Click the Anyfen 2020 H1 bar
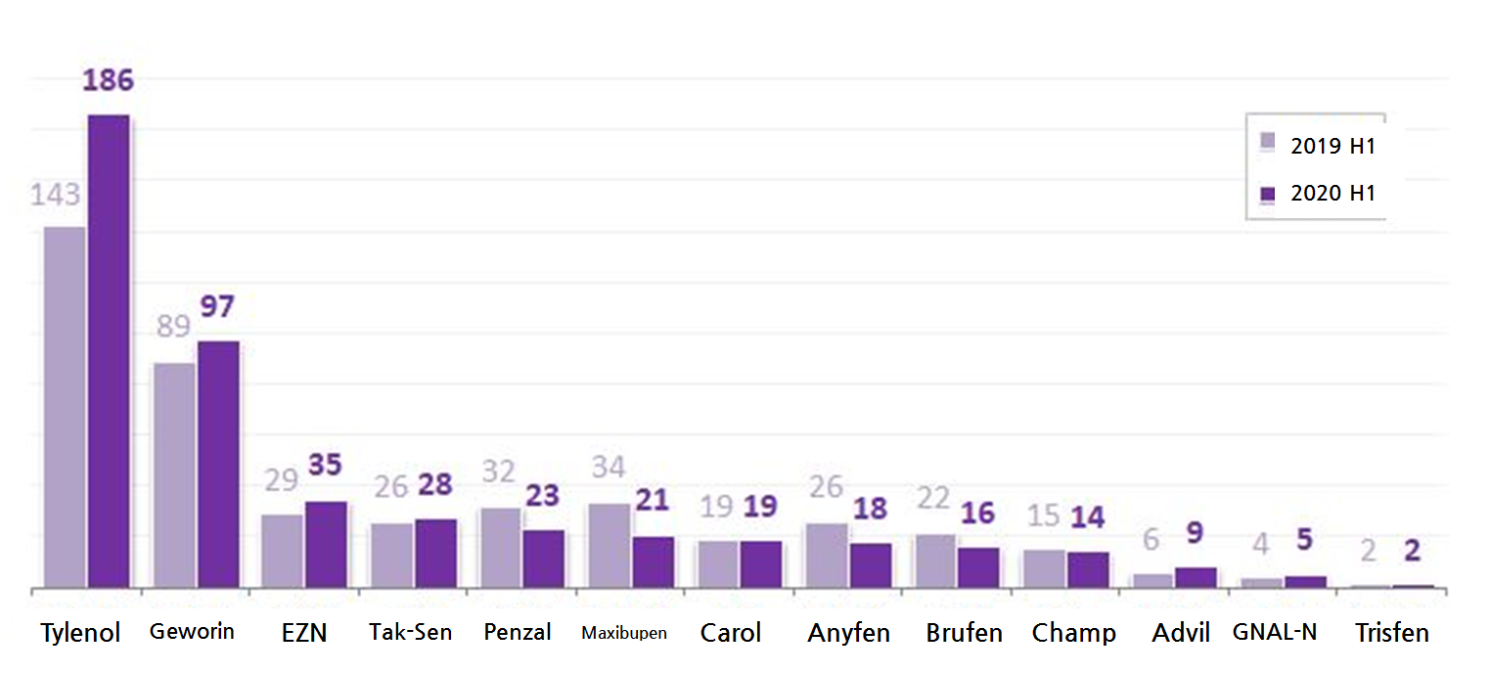The image size is (1490, 674). [871, 565]
